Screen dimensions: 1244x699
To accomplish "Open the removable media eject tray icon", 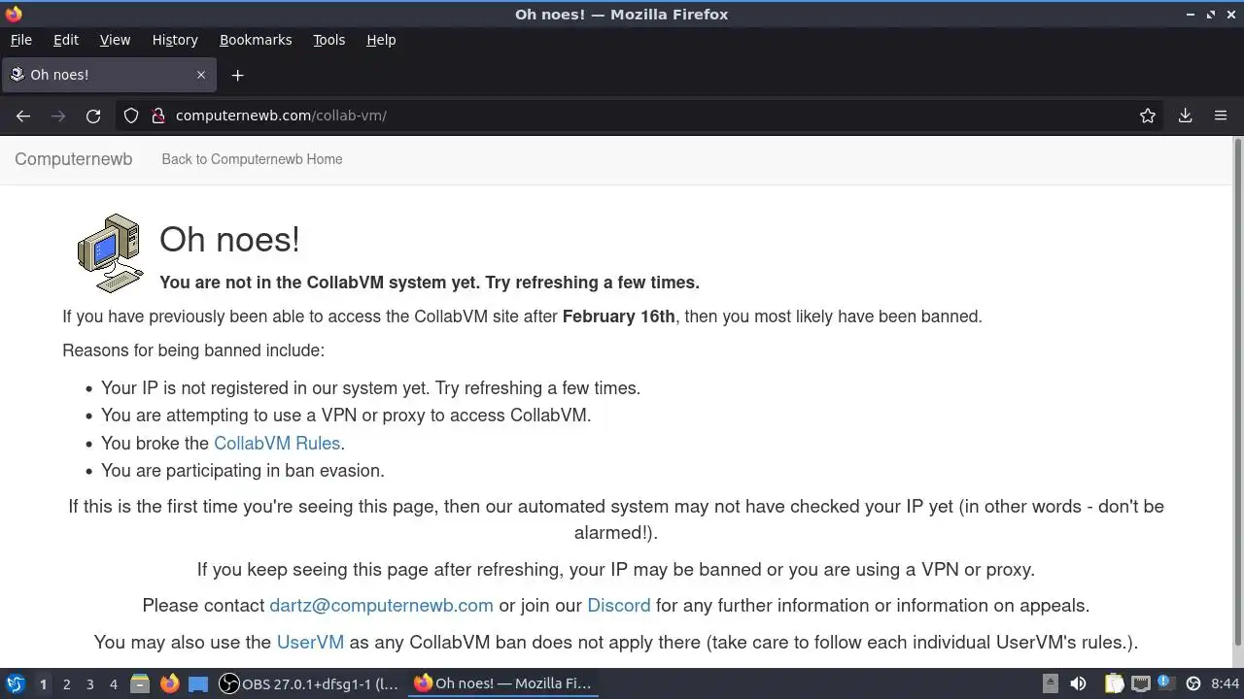I will pyautogui.click(x=1051, y=683).
